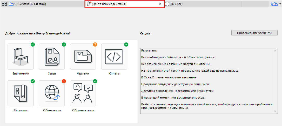
Task: Click the Результаты: line
Action: point(149,50)
